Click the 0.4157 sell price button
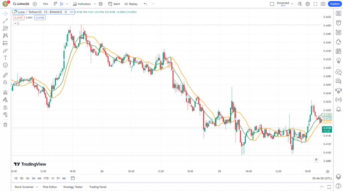 coord(19,18)
